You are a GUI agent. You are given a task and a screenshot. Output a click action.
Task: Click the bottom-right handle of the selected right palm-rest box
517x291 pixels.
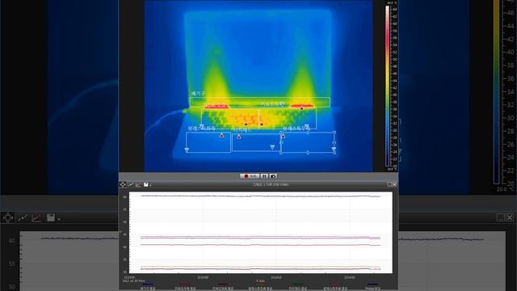click(x=334, y=153)
